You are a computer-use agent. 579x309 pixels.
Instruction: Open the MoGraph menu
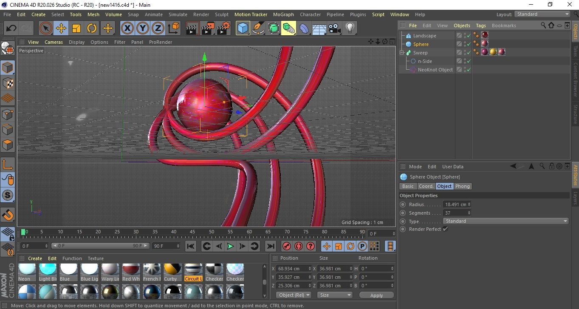[x=283, y=14]
